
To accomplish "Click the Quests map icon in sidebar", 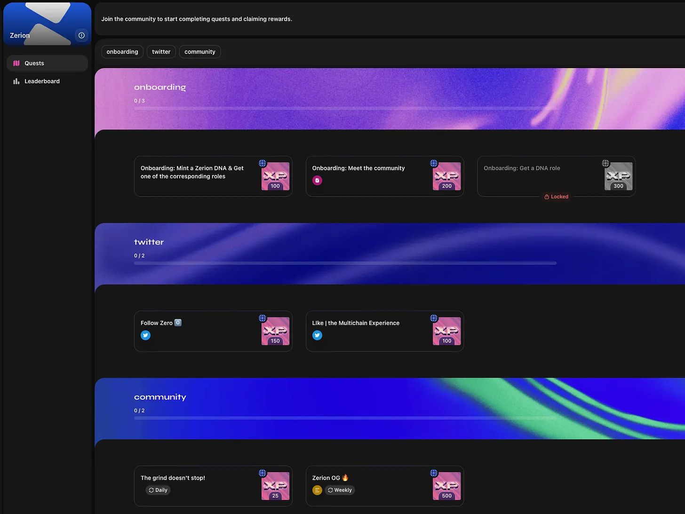I will click(x=16, y=63).
